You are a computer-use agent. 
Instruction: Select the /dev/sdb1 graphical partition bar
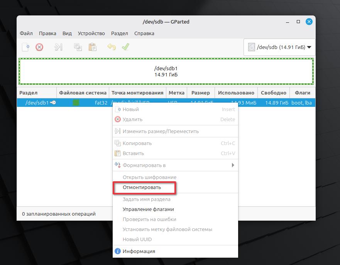pos(166,71)
